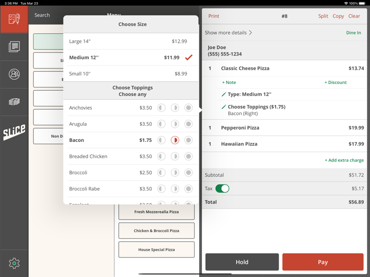The height and width of the screenshot is (277, 370).
Task: Open the new order icon in sidebar
Action: pyautogui.click(x=14, y=19)
